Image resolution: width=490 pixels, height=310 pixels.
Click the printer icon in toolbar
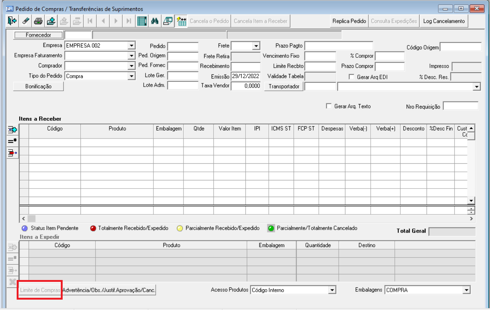tap(38, 21)
